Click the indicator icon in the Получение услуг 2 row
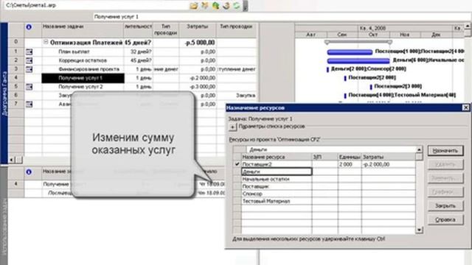472x265 pixels. point(29,87)
